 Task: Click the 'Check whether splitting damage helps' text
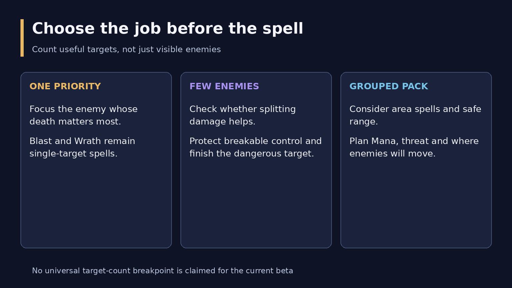click(242, 115)
